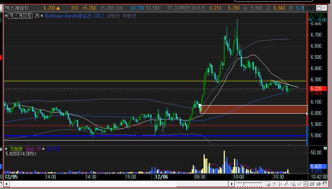Click the 5,890 opening price value
The width and height of the screenshot is (332, 189).
click(256, 8)
